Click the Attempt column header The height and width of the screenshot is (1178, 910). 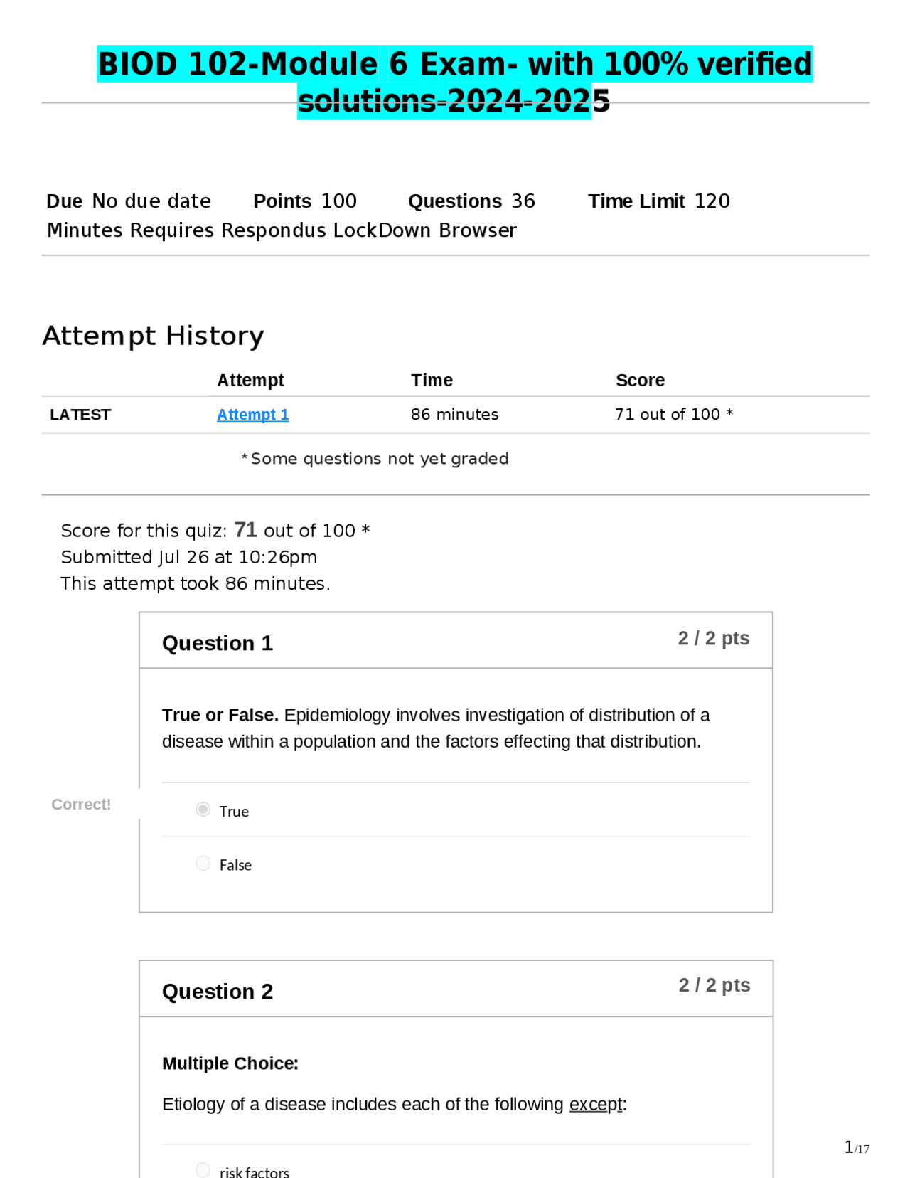tap(250, 381)
